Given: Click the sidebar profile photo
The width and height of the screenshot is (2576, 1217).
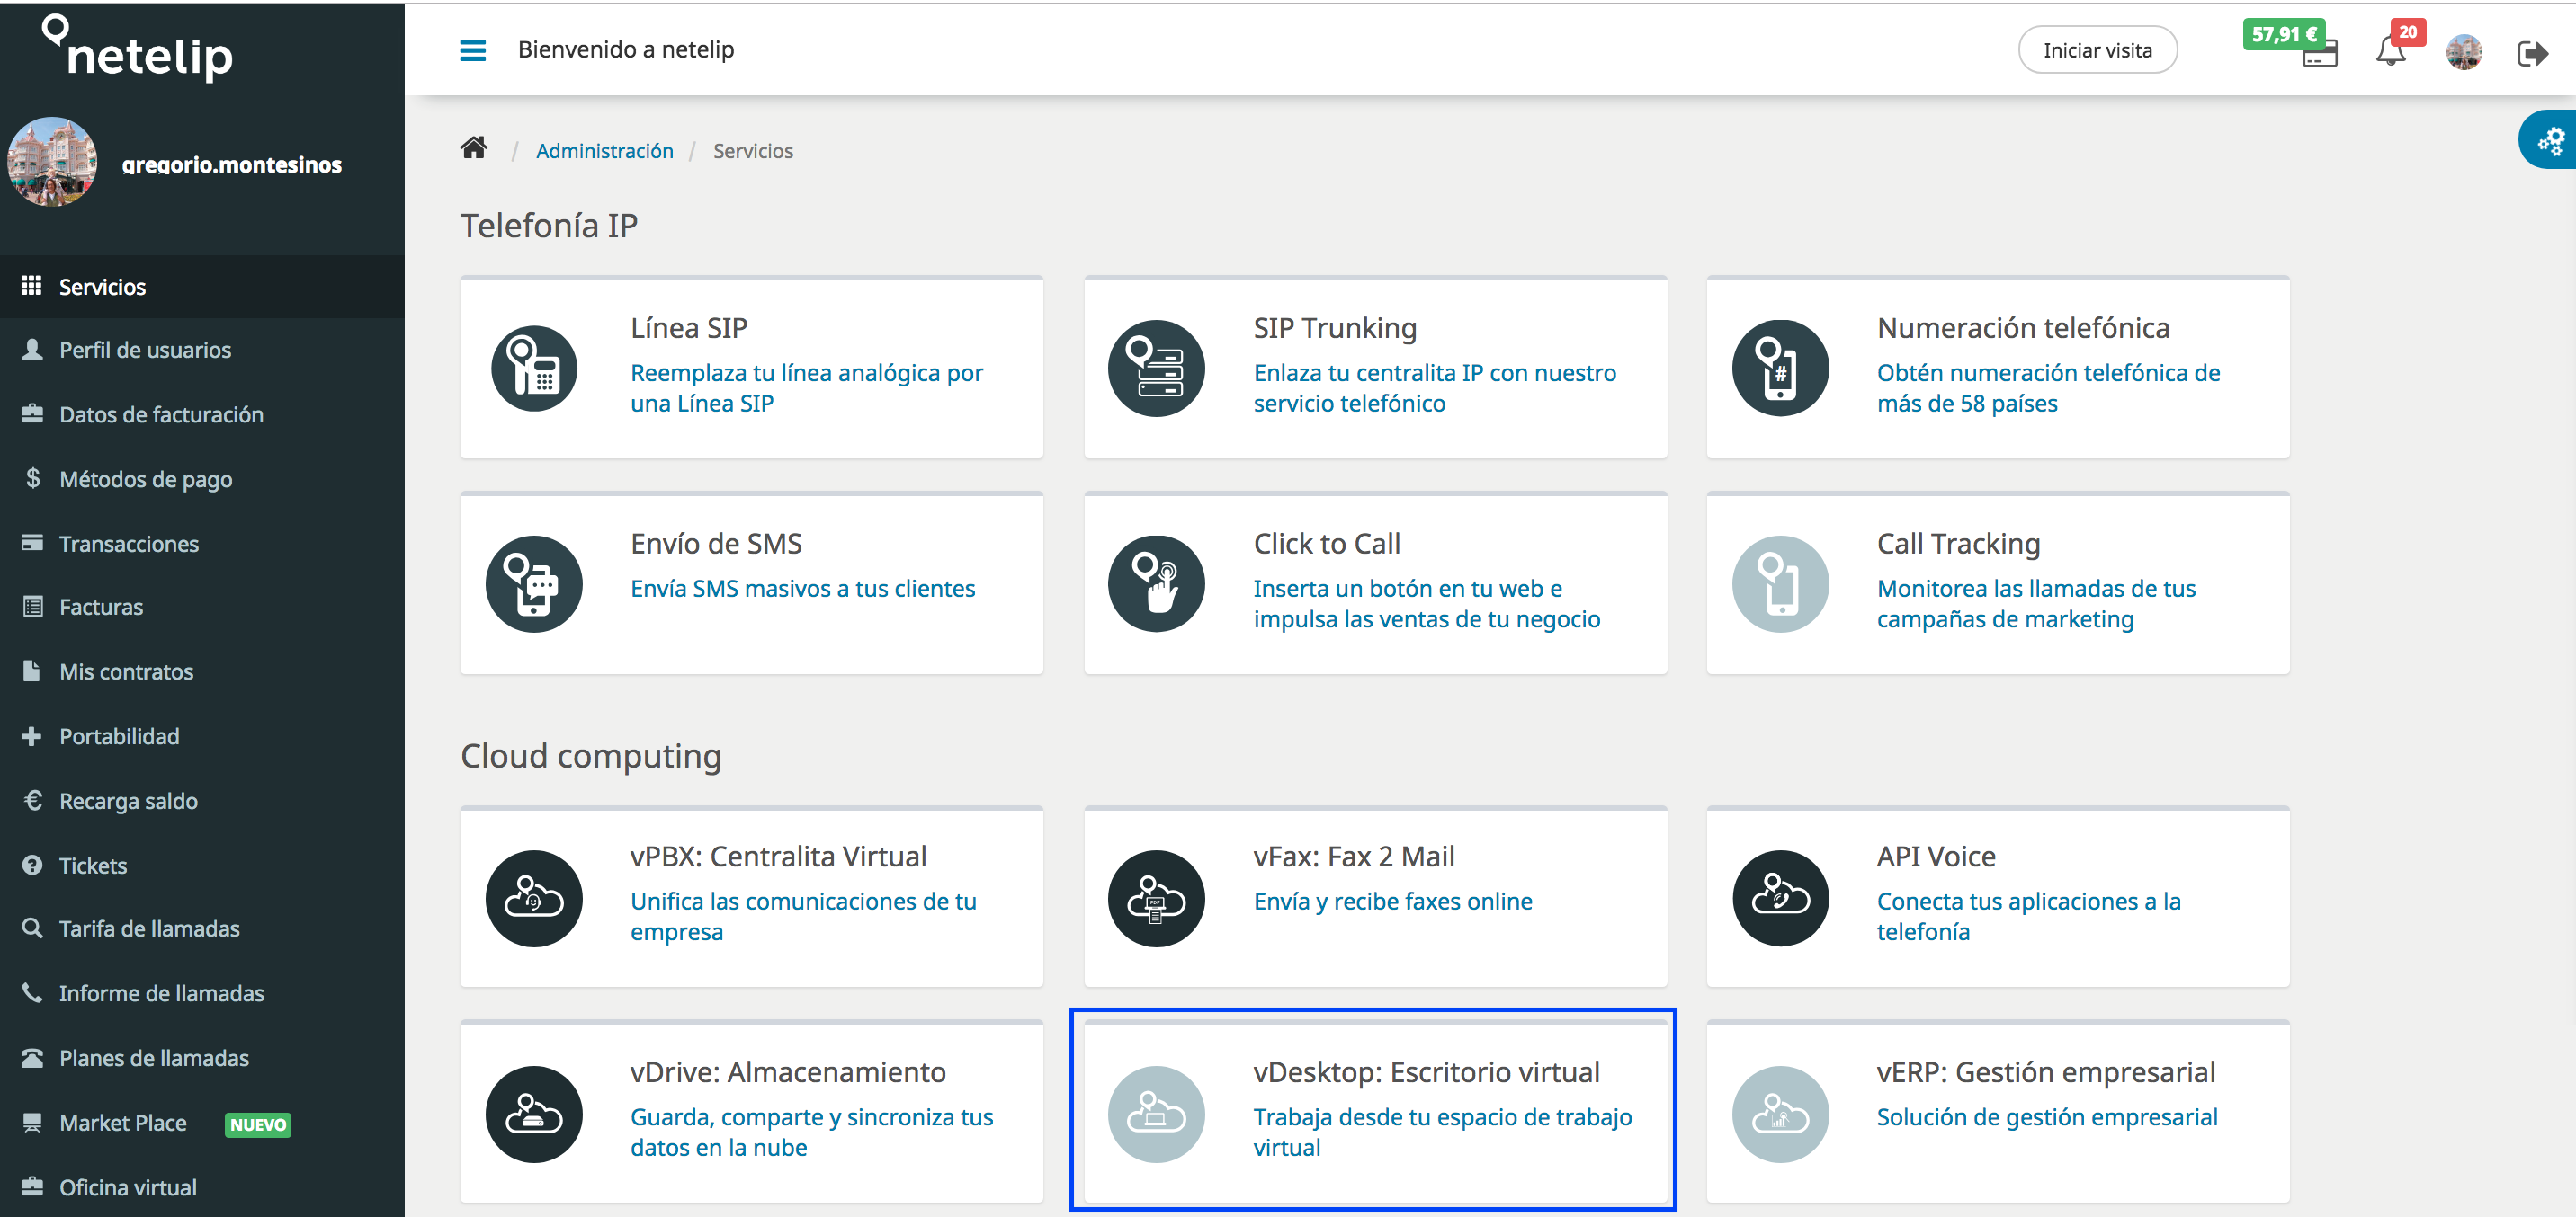Looking at the screenshot, I should pyautogui.click(x=52, y=161).
